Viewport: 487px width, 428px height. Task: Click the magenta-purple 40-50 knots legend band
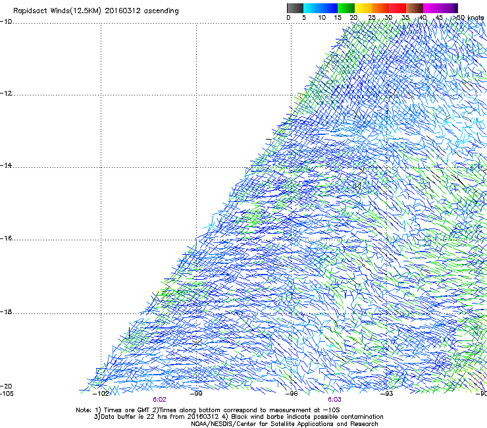440,8
